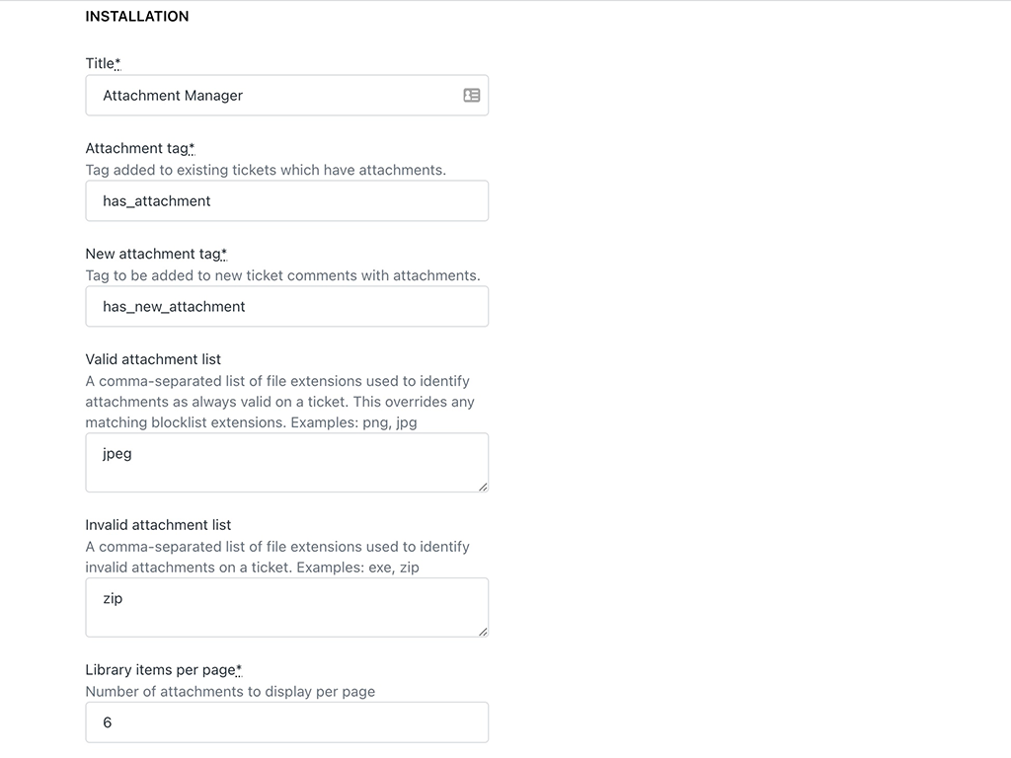Click the contact card icon in Title field
1011x758 pixels.
click(x=473, y=95)
